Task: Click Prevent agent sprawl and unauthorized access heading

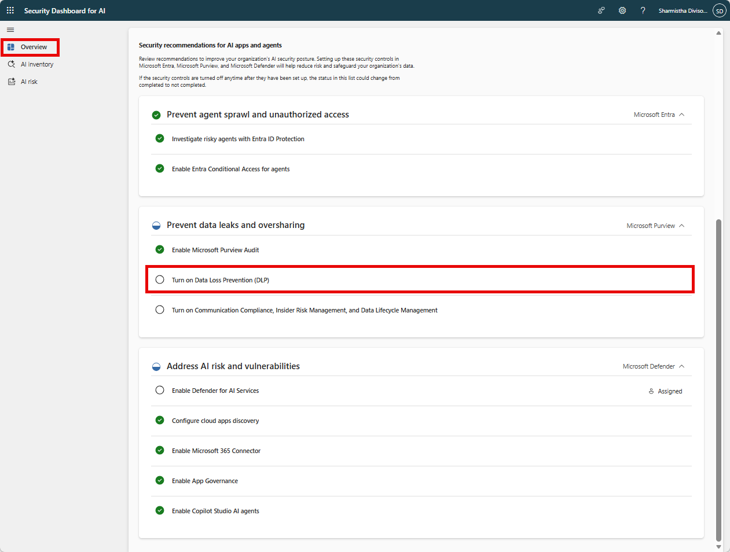Action: pyautogui.click(x=258, y=115)
